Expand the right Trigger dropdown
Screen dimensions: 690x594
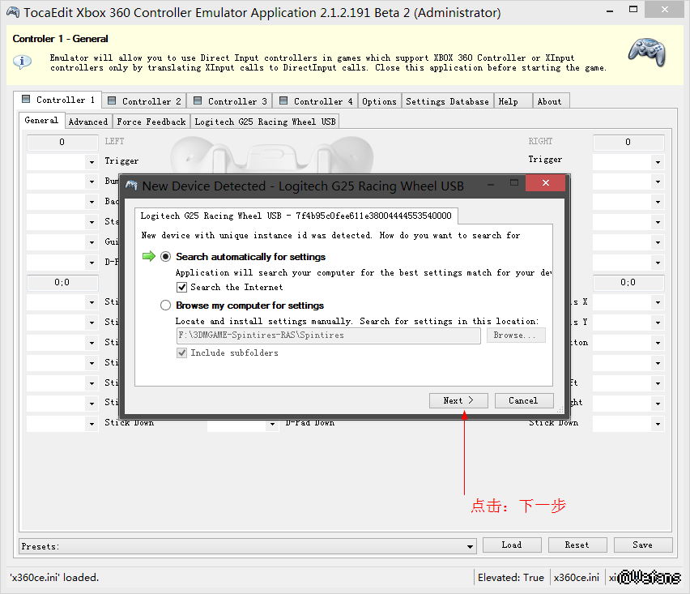point(658,162)
